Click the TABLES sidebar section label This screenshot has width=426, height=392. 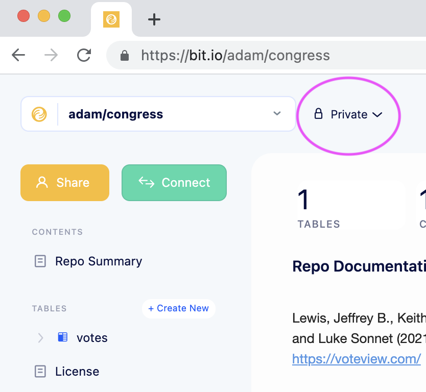coord(49,308)
